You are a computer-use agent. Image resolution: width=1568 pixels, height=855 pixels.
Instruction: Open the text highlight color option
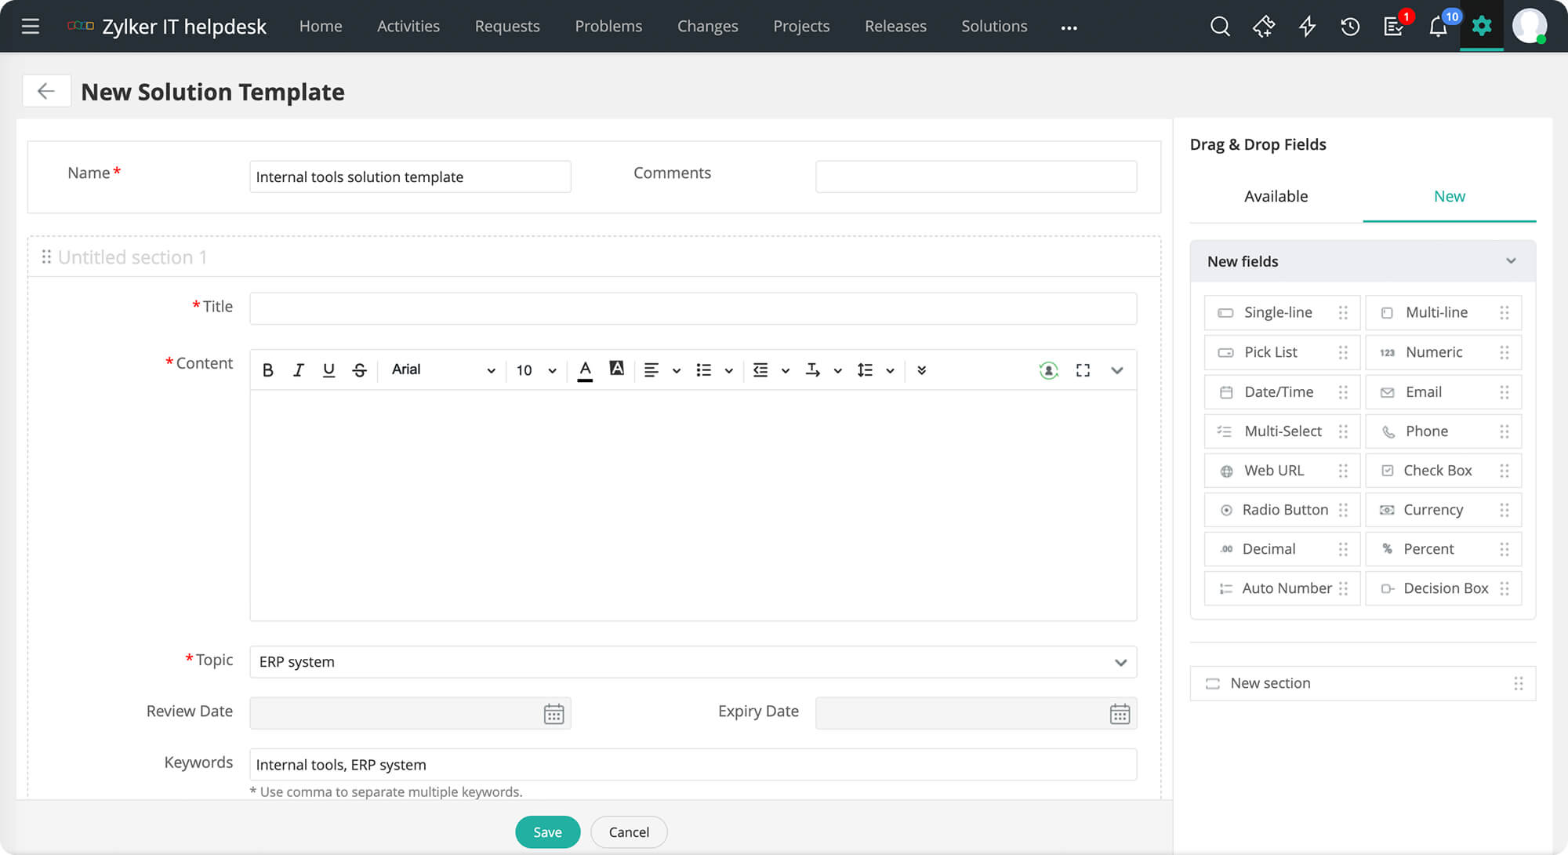tap(616, 369)
